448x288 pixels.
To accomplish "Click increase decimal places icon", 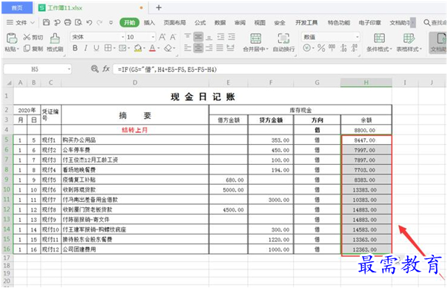I will click(x=344, y=48).
